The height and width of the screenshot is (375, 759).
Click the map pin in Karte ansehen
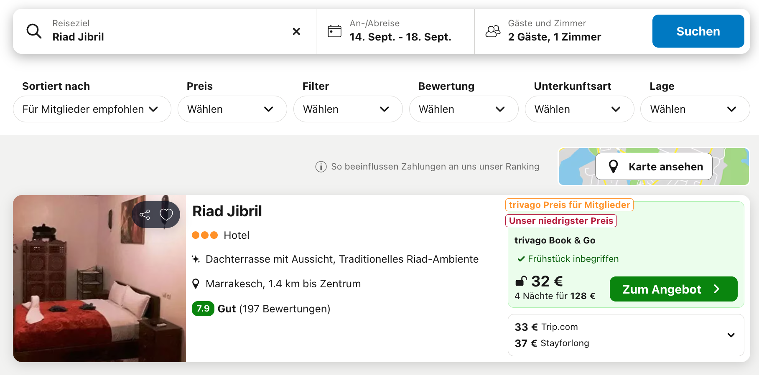click(614, 167)
